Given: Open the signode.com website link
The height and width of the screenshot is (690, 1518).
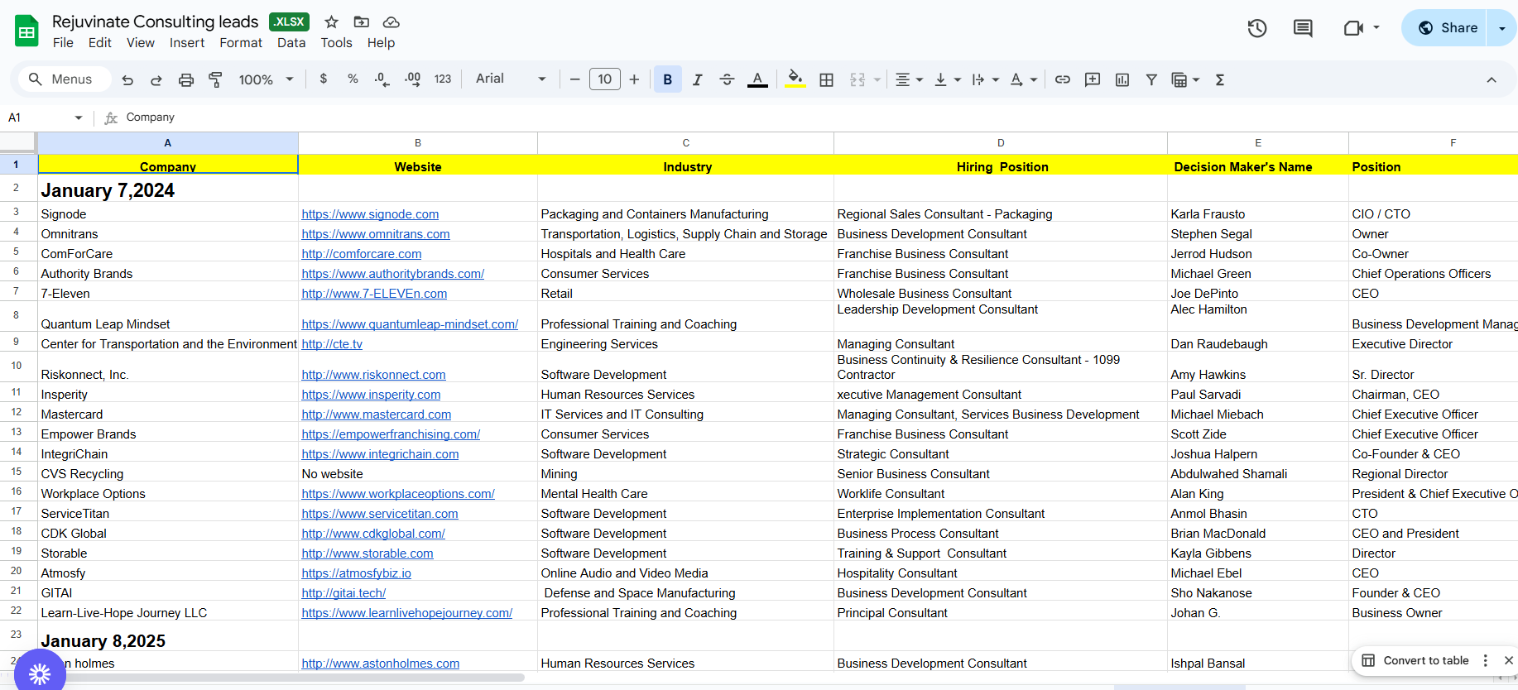Looking at the screenshot, I should (370, 214).
